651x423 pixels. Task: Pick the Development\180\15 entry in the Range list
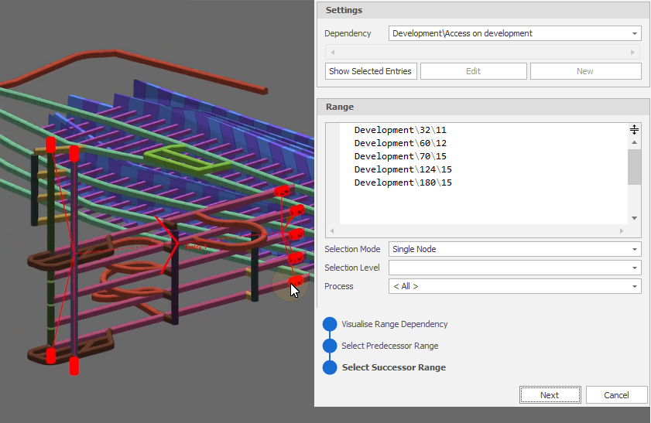tap(403, 183)
